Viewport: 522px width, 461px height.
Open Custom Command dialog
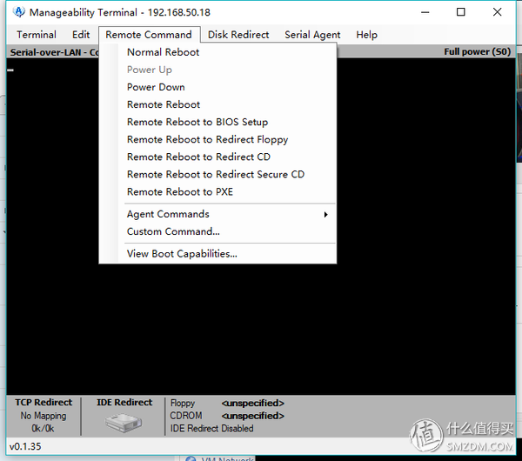coord(173,231)
